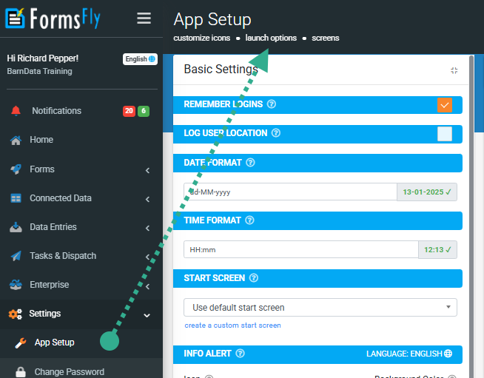The width and height of the screenshot is (484, 378).
Task: Click the BarnData Training text
Action: pos(39,71)
